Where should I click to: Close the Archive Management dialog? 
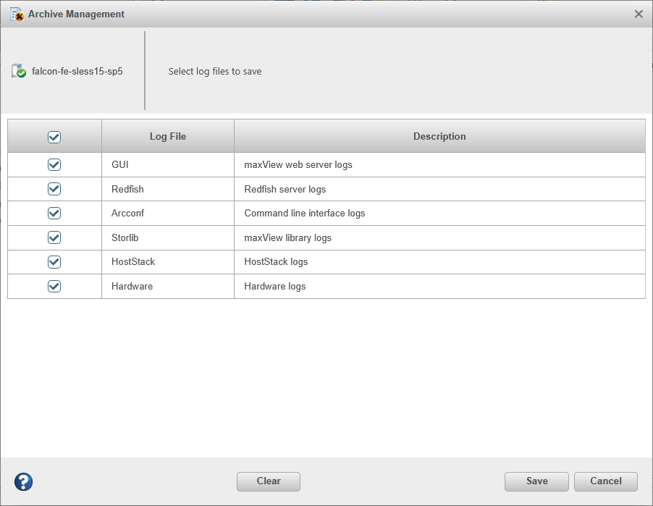[639, 14]
